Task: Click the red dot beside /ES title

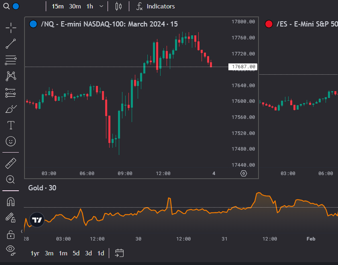Action: click(x=269, y=24)
